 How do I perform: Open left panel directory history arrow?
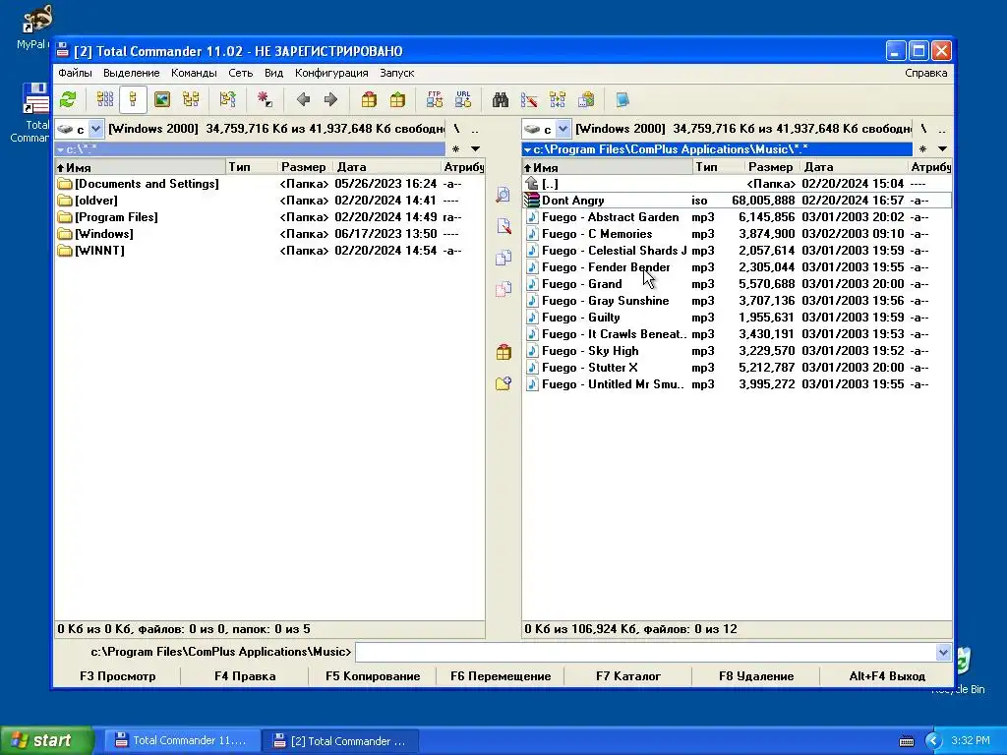[x=475, y=149]
